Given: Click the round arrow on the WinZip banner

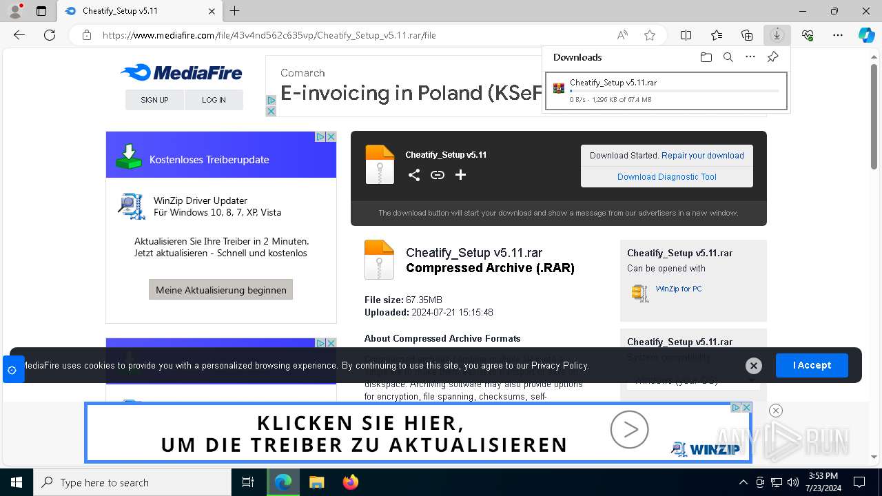Looking at the screenshot, I should pos(629,431).
